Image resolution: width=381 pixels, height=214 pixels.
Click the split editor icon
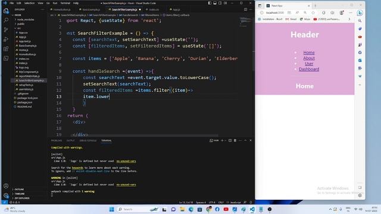pos(245,10)
